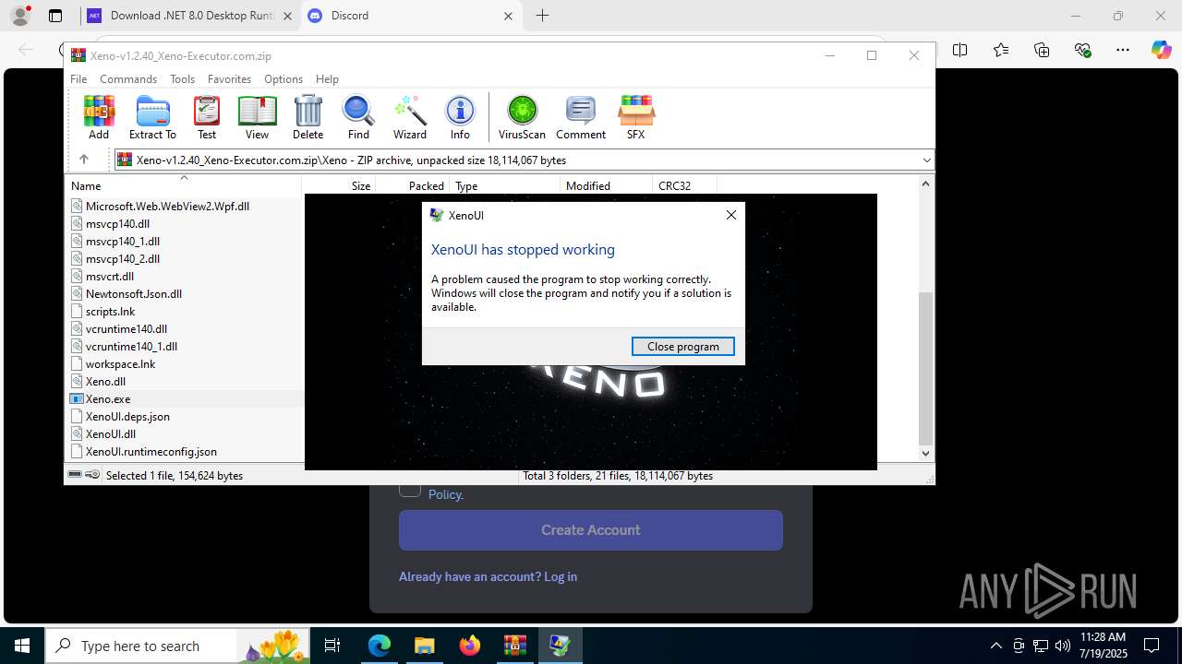Run VirusScan from the WinRAR toolbar
The image size is (1182, 664).
pos(522,117)
